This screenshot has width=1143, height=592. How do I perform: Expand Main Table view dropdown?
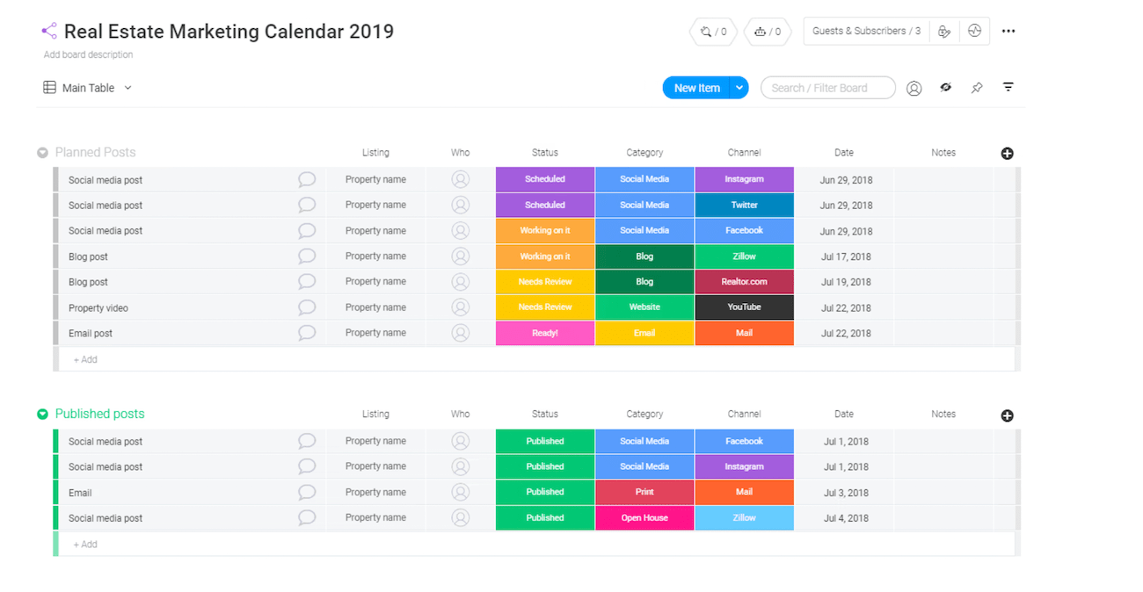tap(127, 88)
